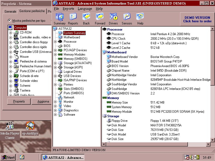Expand CD-ROM in device manager tree

pos(11,32)
